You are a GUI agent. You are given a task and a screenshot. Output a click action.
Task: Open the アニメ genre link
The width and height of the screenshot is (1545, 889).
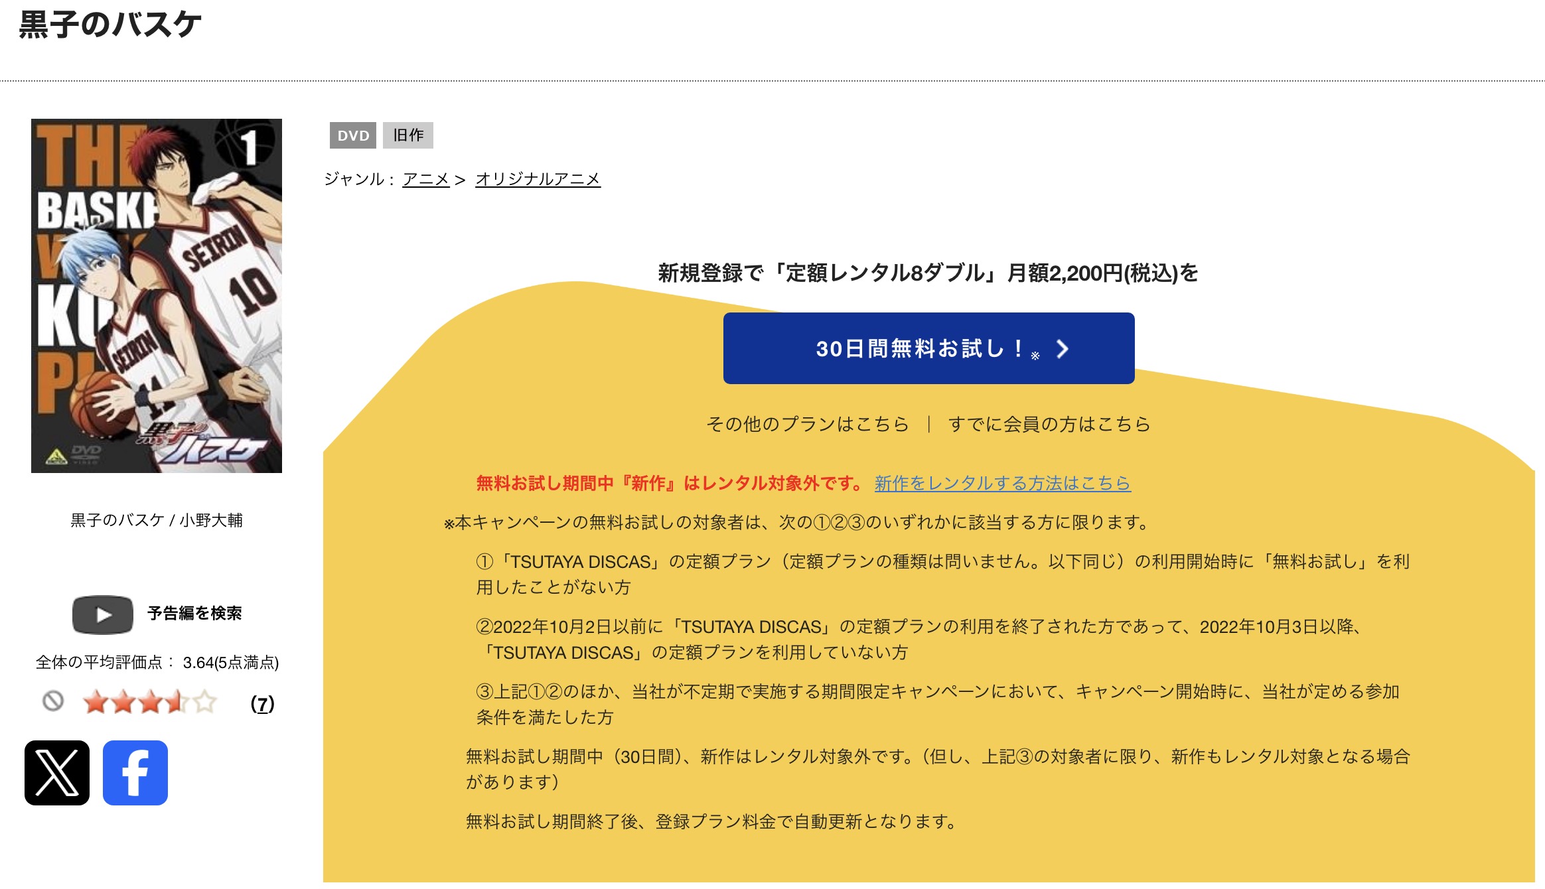426,179
